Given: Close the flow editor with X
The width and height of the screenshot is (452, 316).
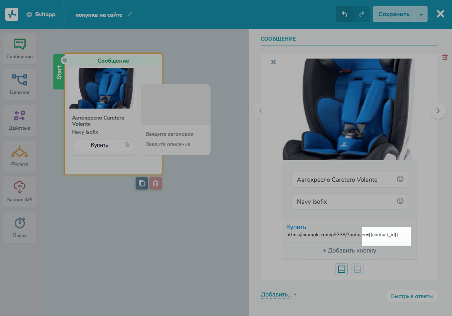Looking at the screenshot, I should click(x=440, y=14).
